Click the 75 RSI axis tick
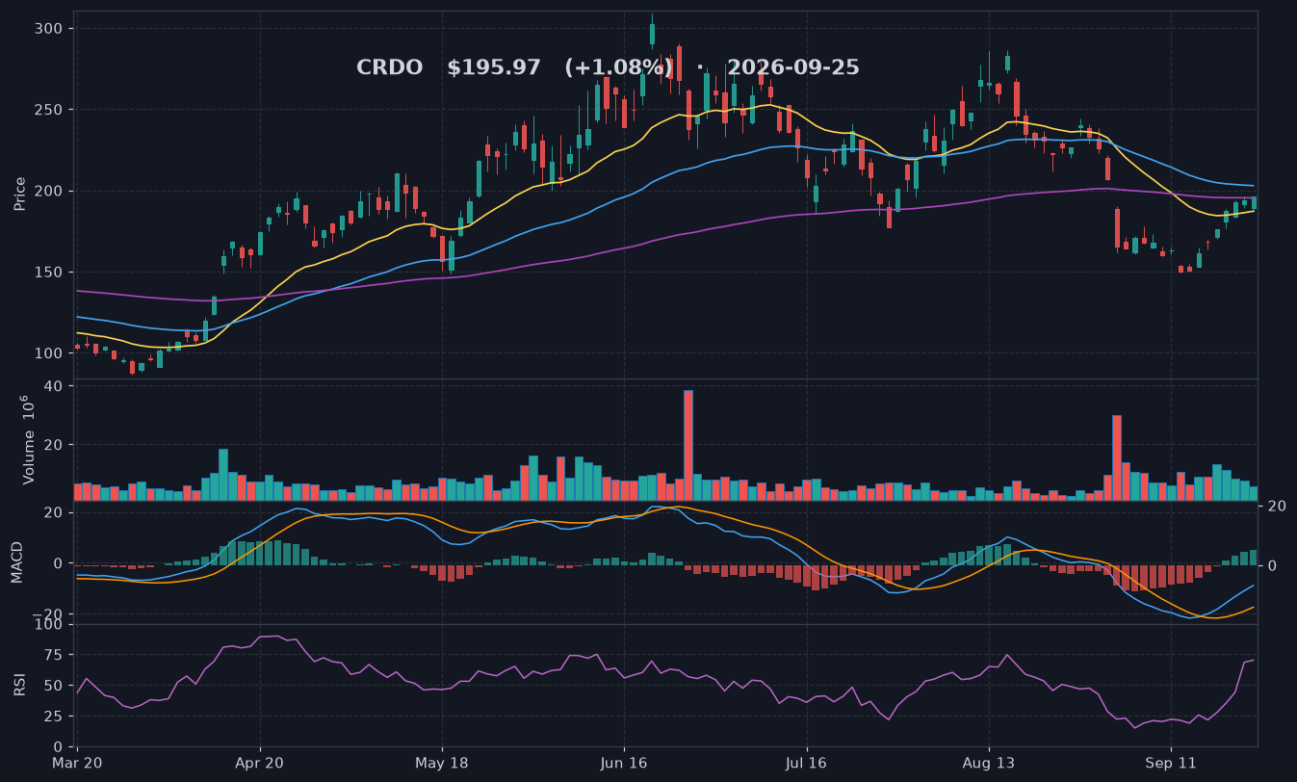The width and height of the screenshot is (1297, 782). pyautogui.click(x=54, y=655)
